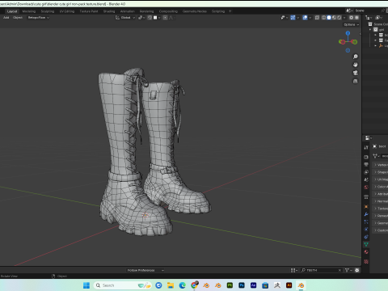Click the Scene name field
This screenshot has height=291, width=388.
click(366, 11)
